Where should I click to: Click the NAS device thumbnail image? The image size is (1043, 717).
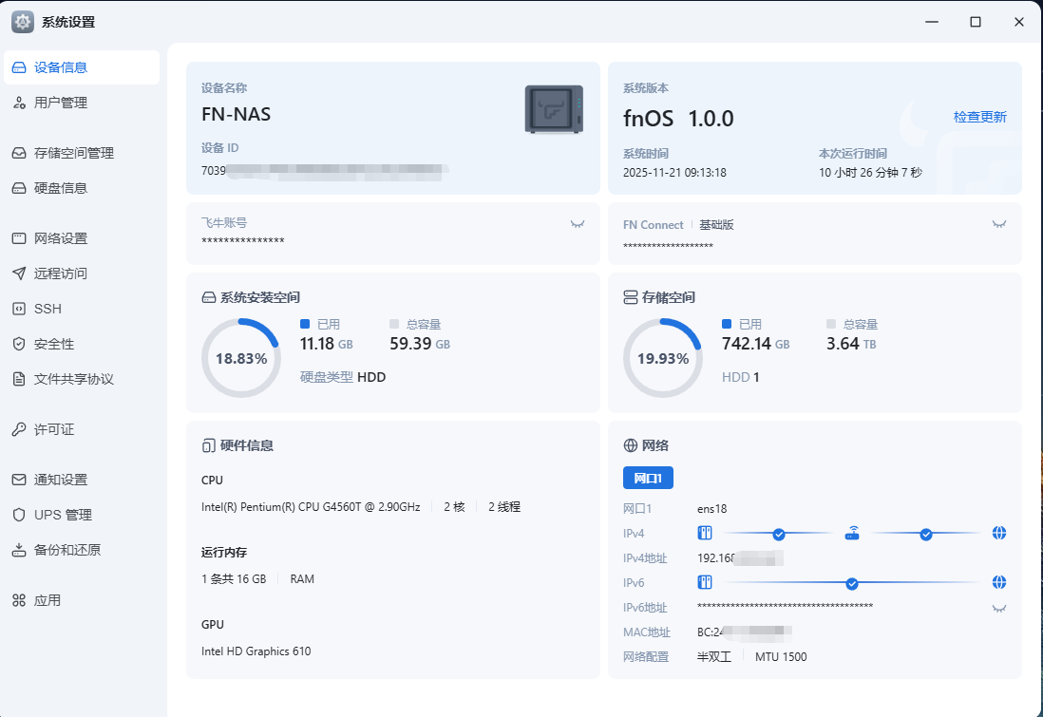click(554, 108)
